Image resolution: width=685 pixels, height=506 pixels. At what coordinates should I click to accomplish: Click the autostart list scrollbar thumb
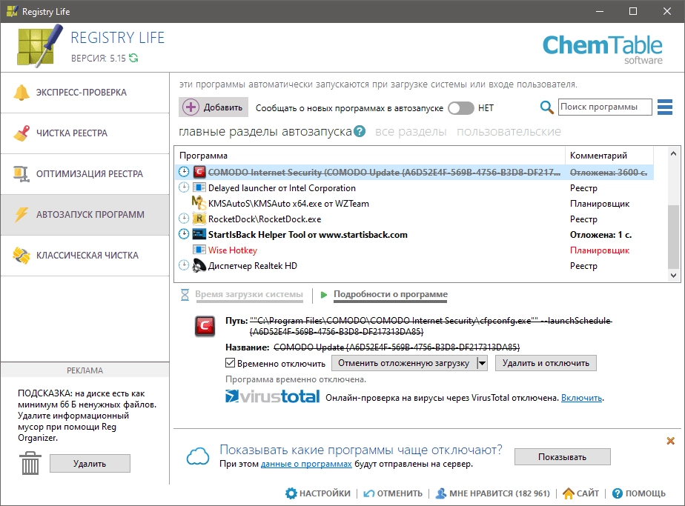(x=673, y=236)
